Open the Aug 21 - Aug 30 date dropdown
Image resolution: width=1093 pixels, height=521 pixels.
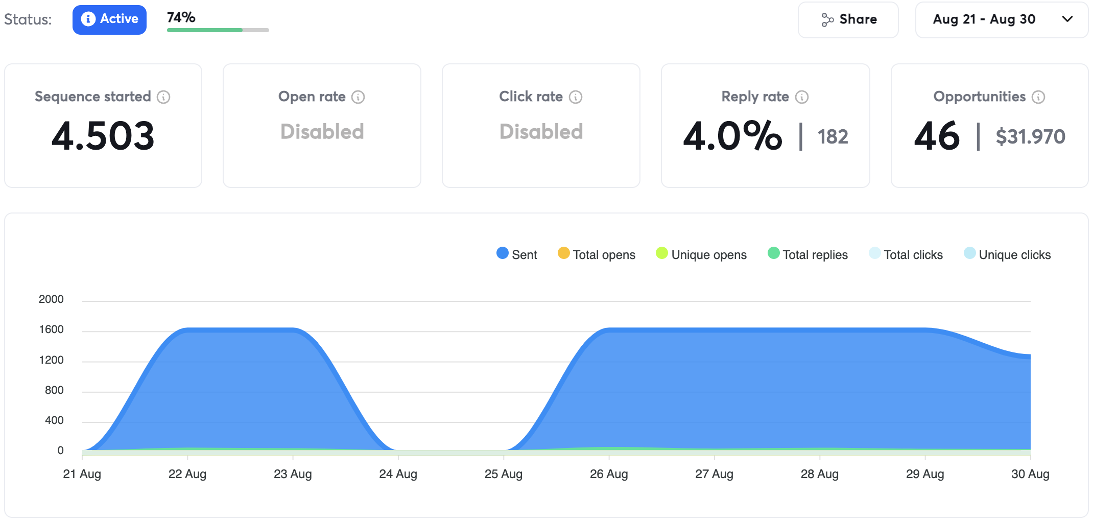(x=984, y=19)
